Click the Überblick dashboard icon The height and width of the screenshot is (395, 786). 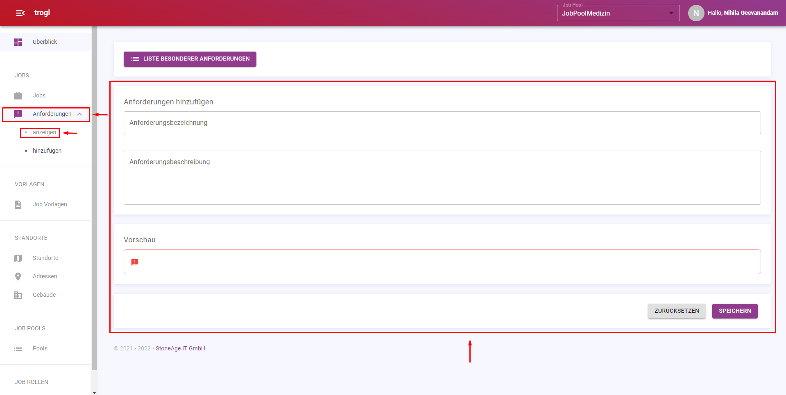click(x=18, y=42)
